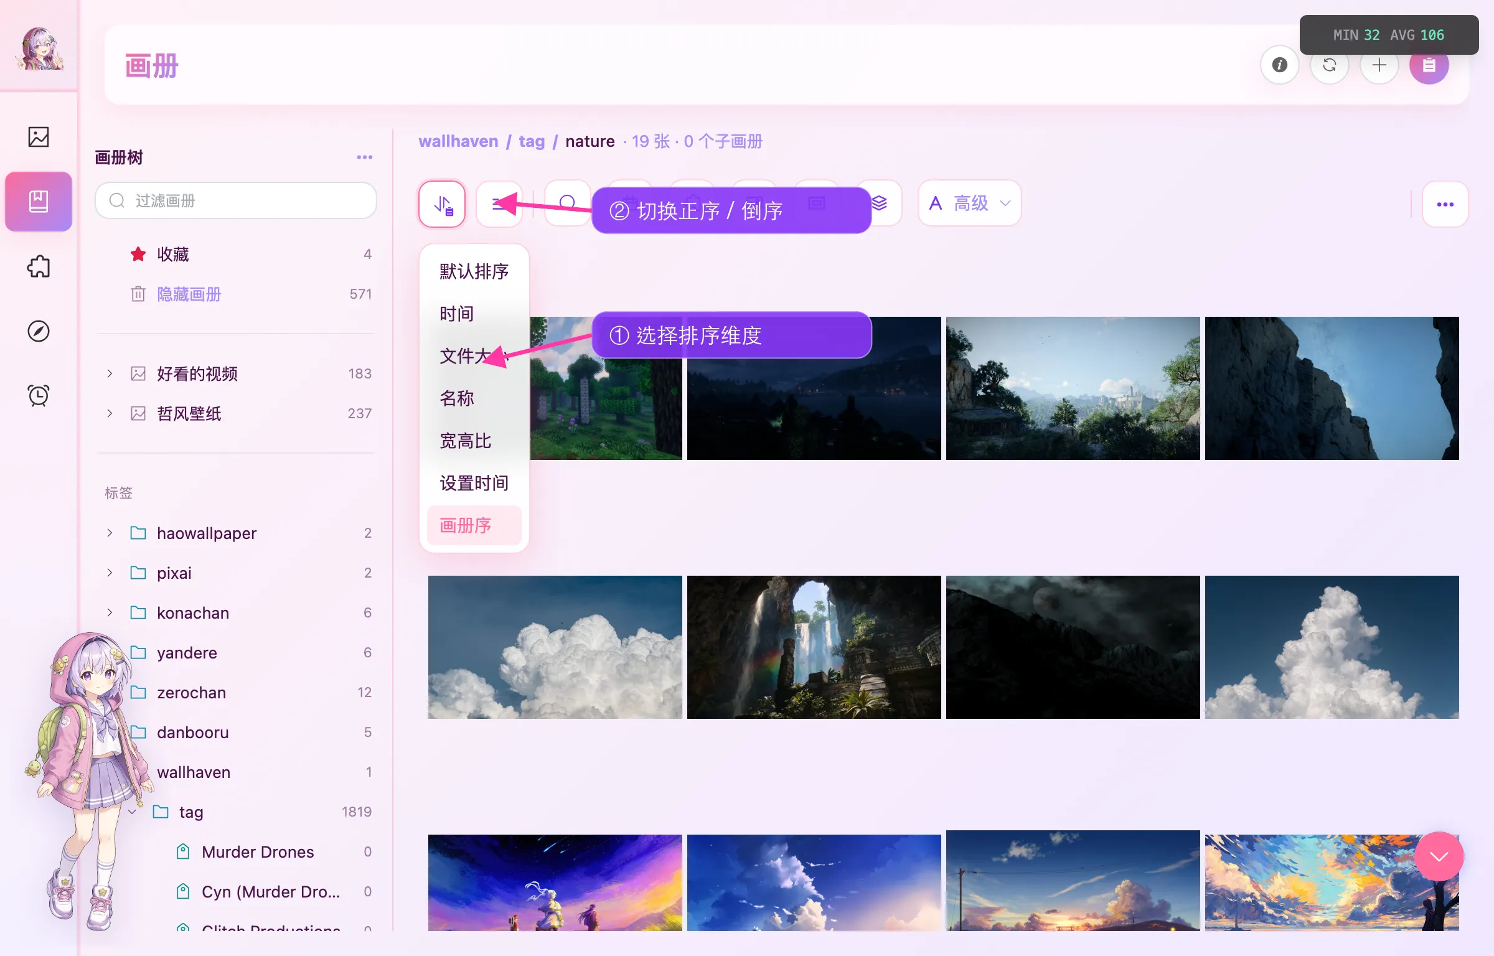1494x956 pixels.
Task: Choose 设置时间 from the sort menu
Action: [x=474, y=483]
